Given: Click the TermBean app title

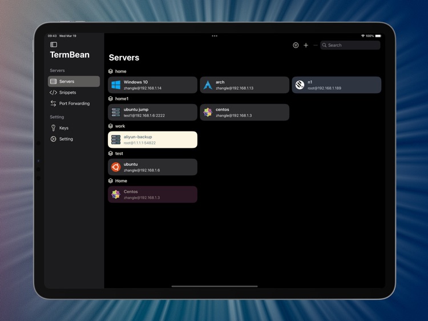Looking at the screenshot, I should tap(70, 55).
